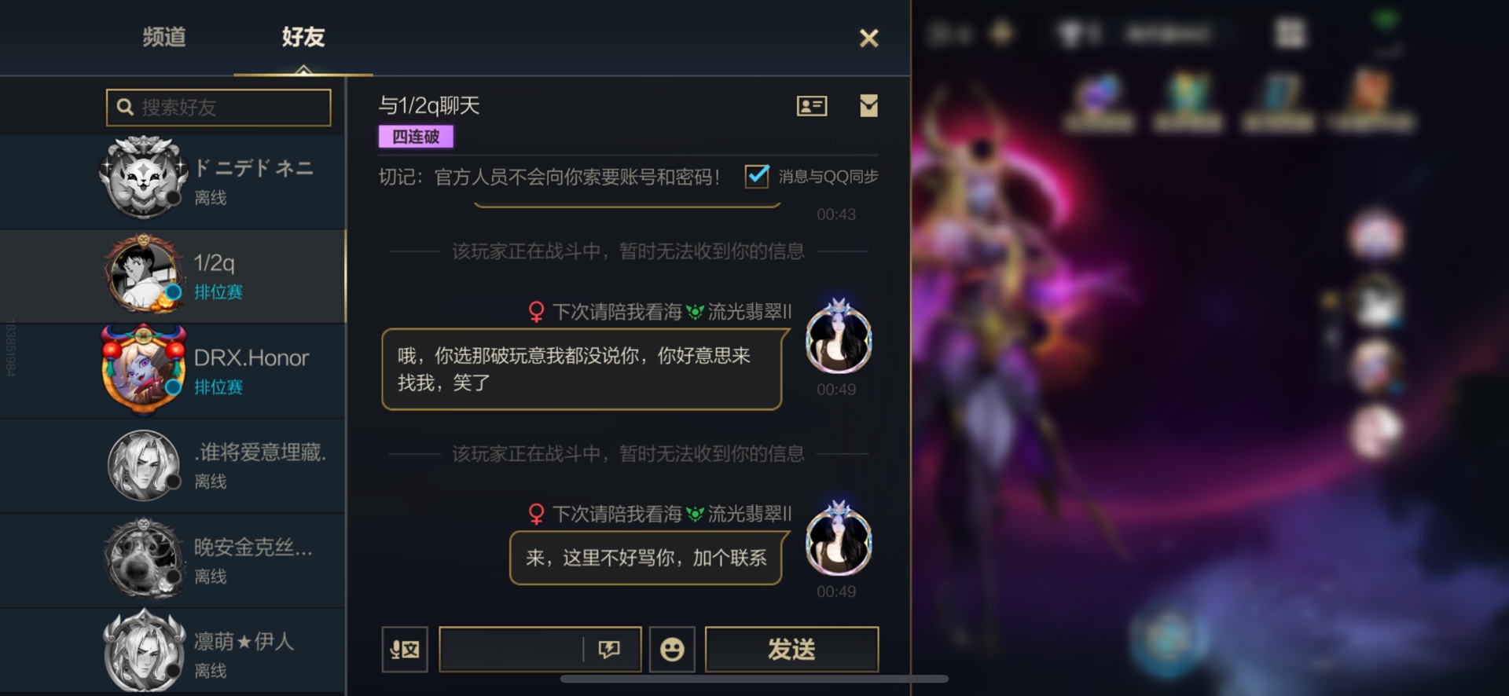The width and height of the screenshot is (1509, 696).
Task: Open chat with 晚安金克丝
Action: click(x=173, y=560)
